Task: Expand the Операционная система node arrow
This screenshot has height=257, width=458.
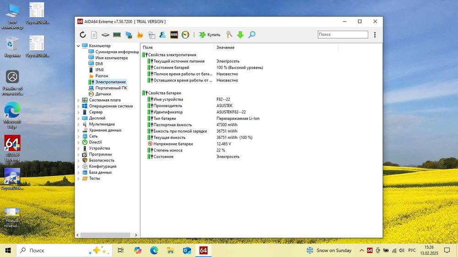Action: coord(78,106)
